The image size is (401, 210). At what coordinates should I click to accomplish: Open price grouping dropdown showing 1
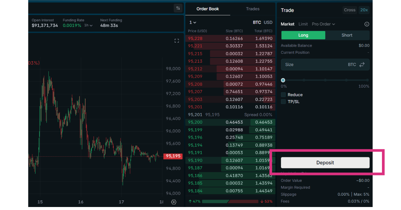pos(193,22)
